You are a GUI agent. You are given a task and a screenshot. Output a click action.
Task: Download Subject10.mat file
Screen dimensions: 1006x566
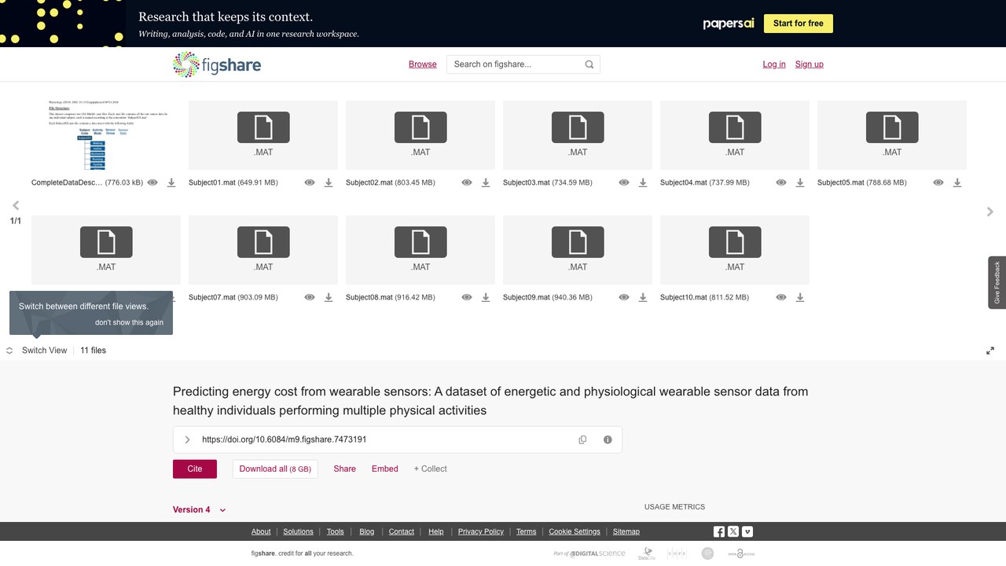click(800, 297)
